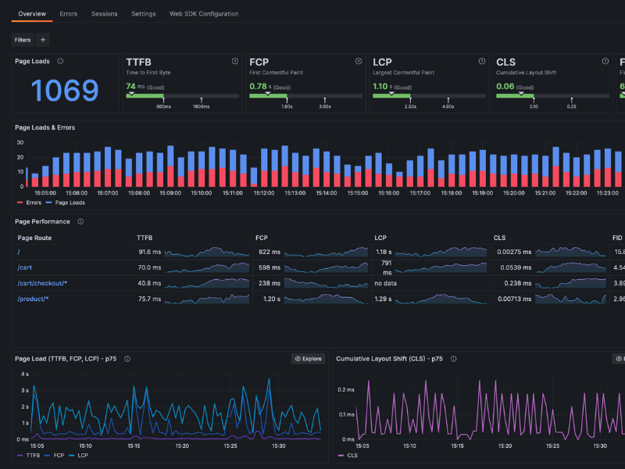Image resolution: width=625 pixels, height=469 pixels.
Task: Add a new filter with plus icon
Action: (x=43, y=40)
